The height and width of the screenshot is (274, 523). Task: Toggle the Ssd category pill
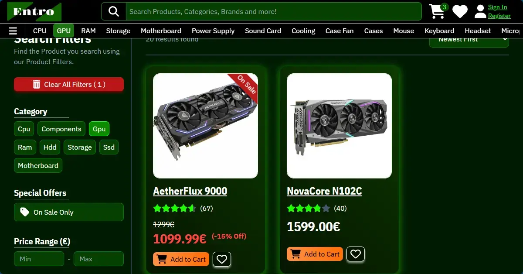coord(109,147)
